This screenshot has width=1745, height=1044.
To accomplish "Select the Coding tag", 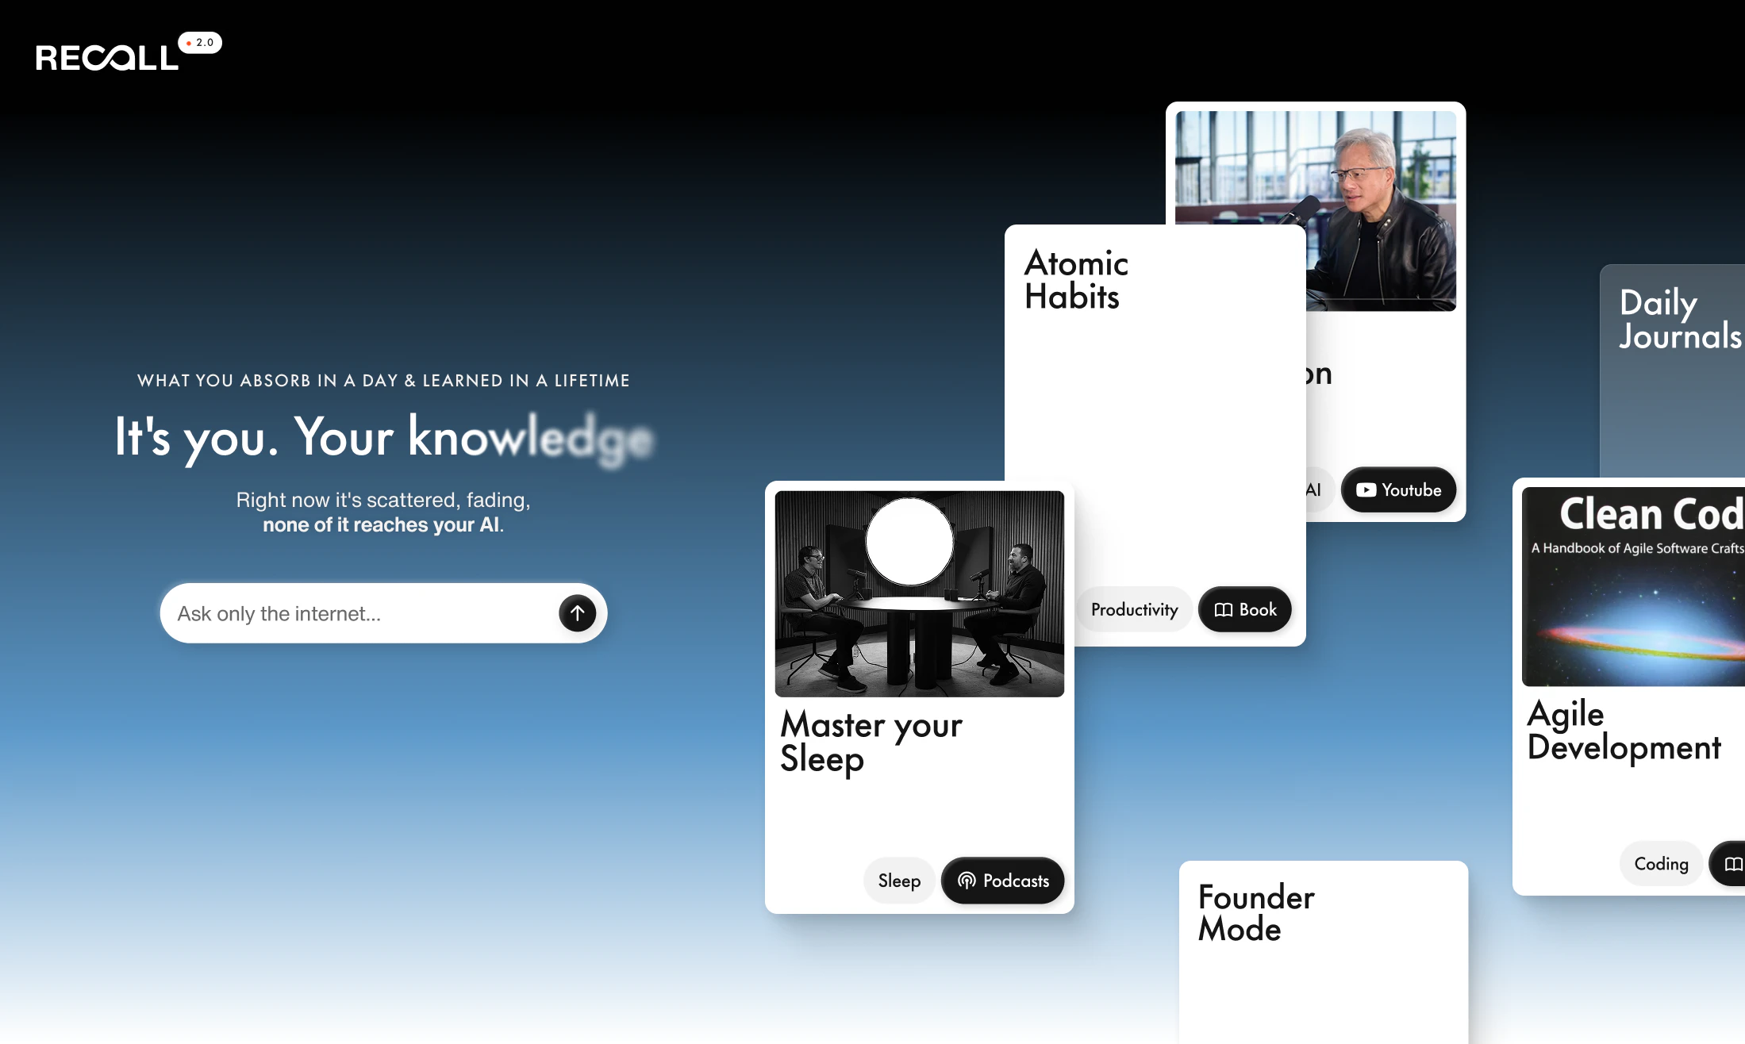I will pos(1661,864).
